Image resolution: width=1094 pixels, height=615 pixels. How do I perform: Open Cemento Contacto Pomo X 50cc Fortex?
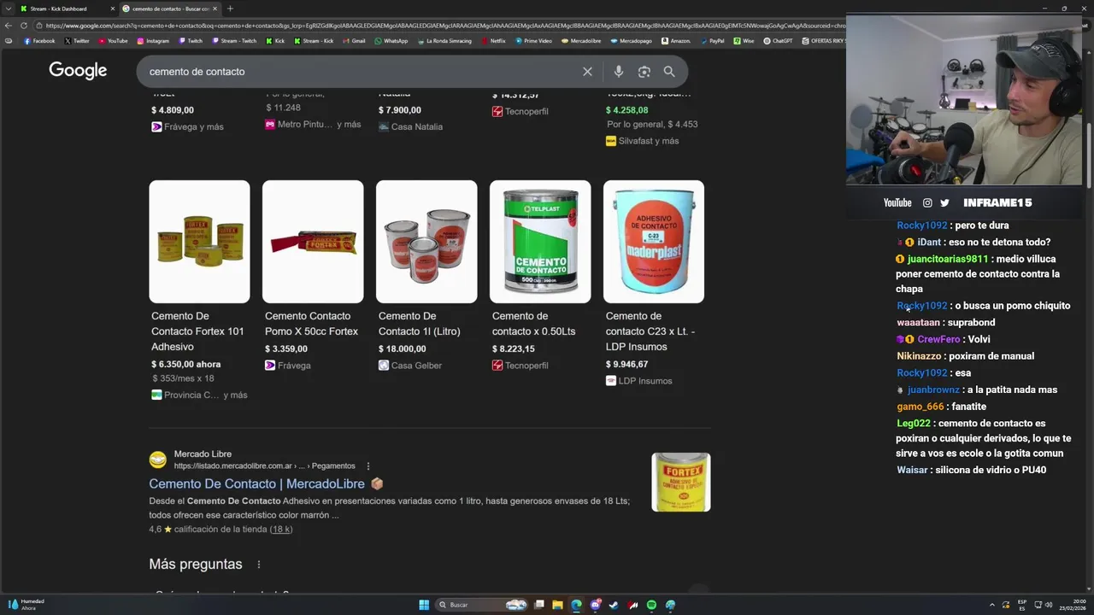point(311,324)
